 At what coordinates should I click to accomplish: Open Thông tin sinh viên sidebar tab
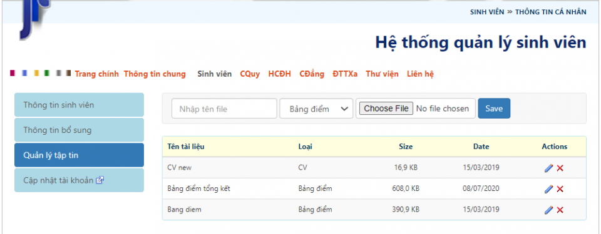(x=79, y=105)
